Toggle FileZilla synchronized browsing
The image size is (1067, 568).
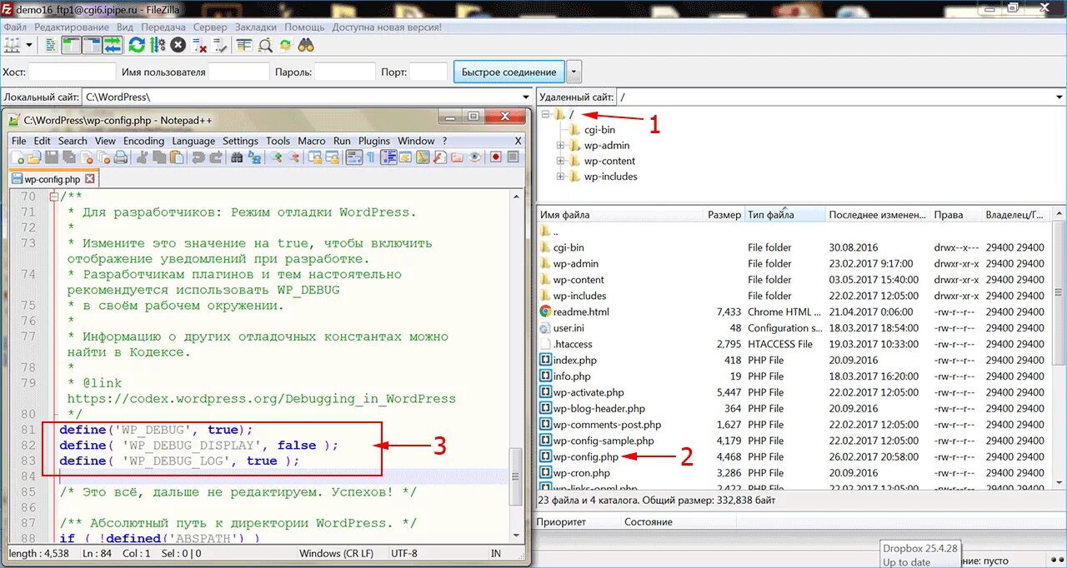[x=286, y=45]
